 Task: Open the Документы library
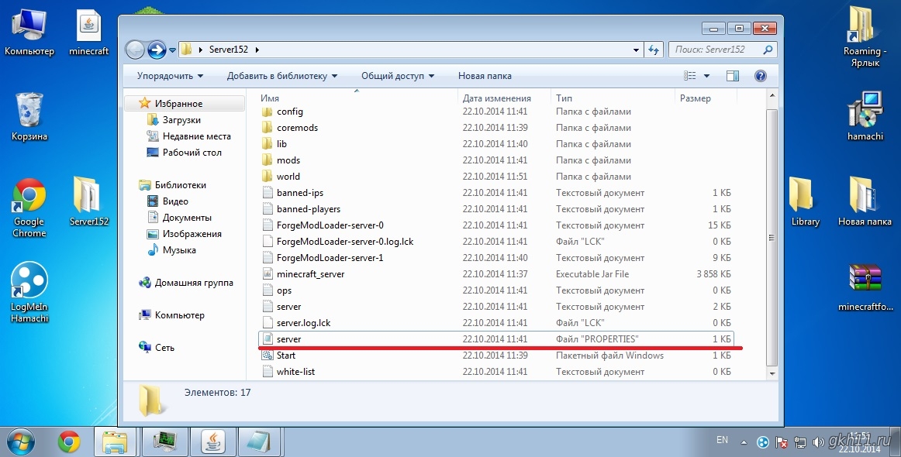pos(186,218)
